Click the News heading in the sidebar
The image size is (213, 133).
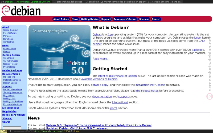(5, 45)
